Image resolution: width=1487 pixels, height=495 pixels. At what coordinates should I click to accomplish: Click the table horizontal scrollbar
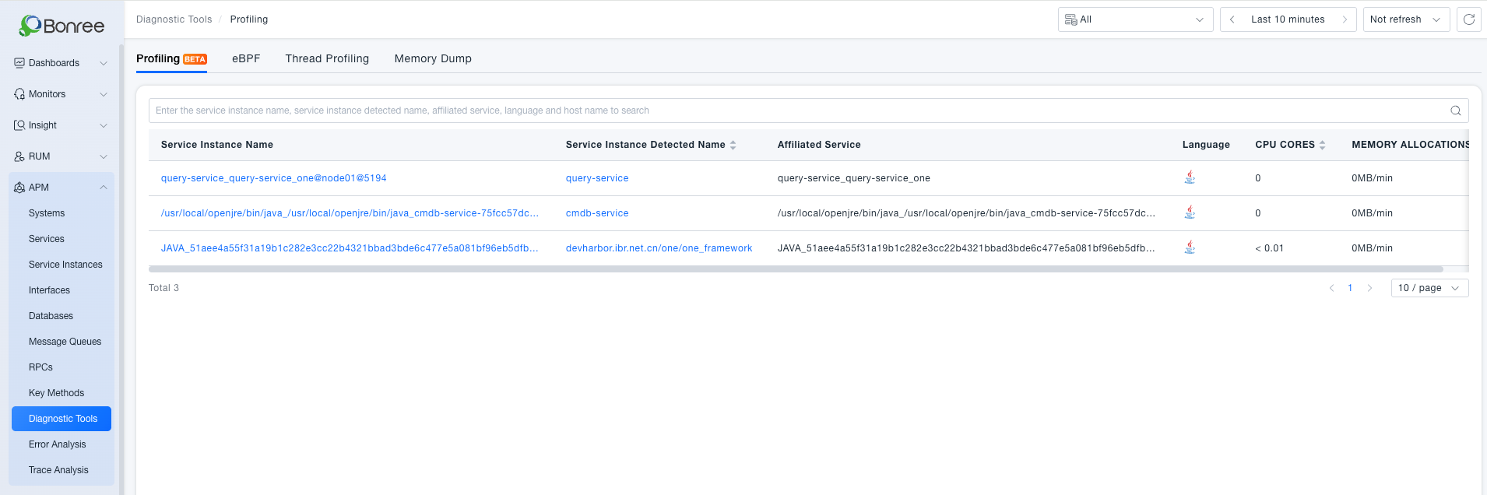pos(796,269)
